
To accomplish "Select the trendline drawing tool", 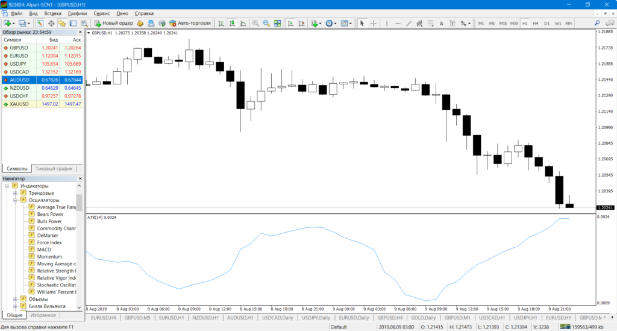I will point(409,24).
